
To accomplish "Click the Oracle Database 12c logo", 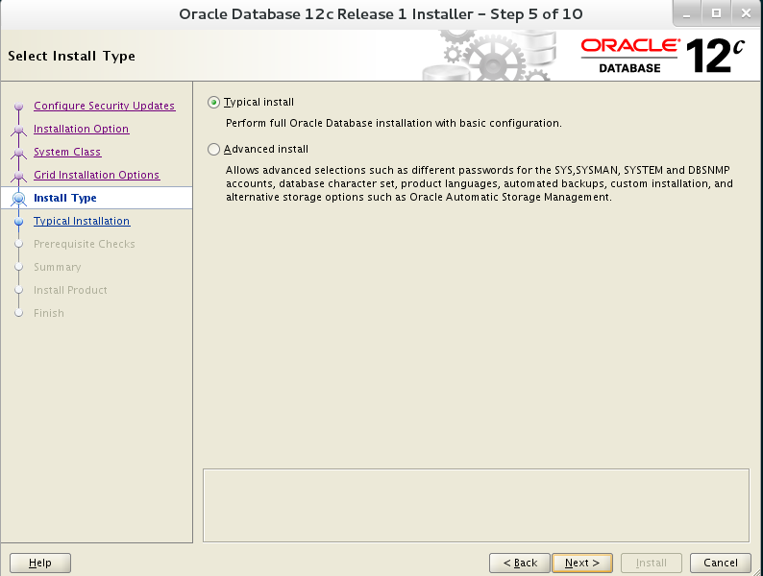I will (x=663, y=56).
